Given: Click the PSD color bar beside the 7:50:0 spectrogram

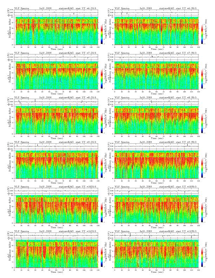Looking at the screenshot, I should (x=202, y=79).
